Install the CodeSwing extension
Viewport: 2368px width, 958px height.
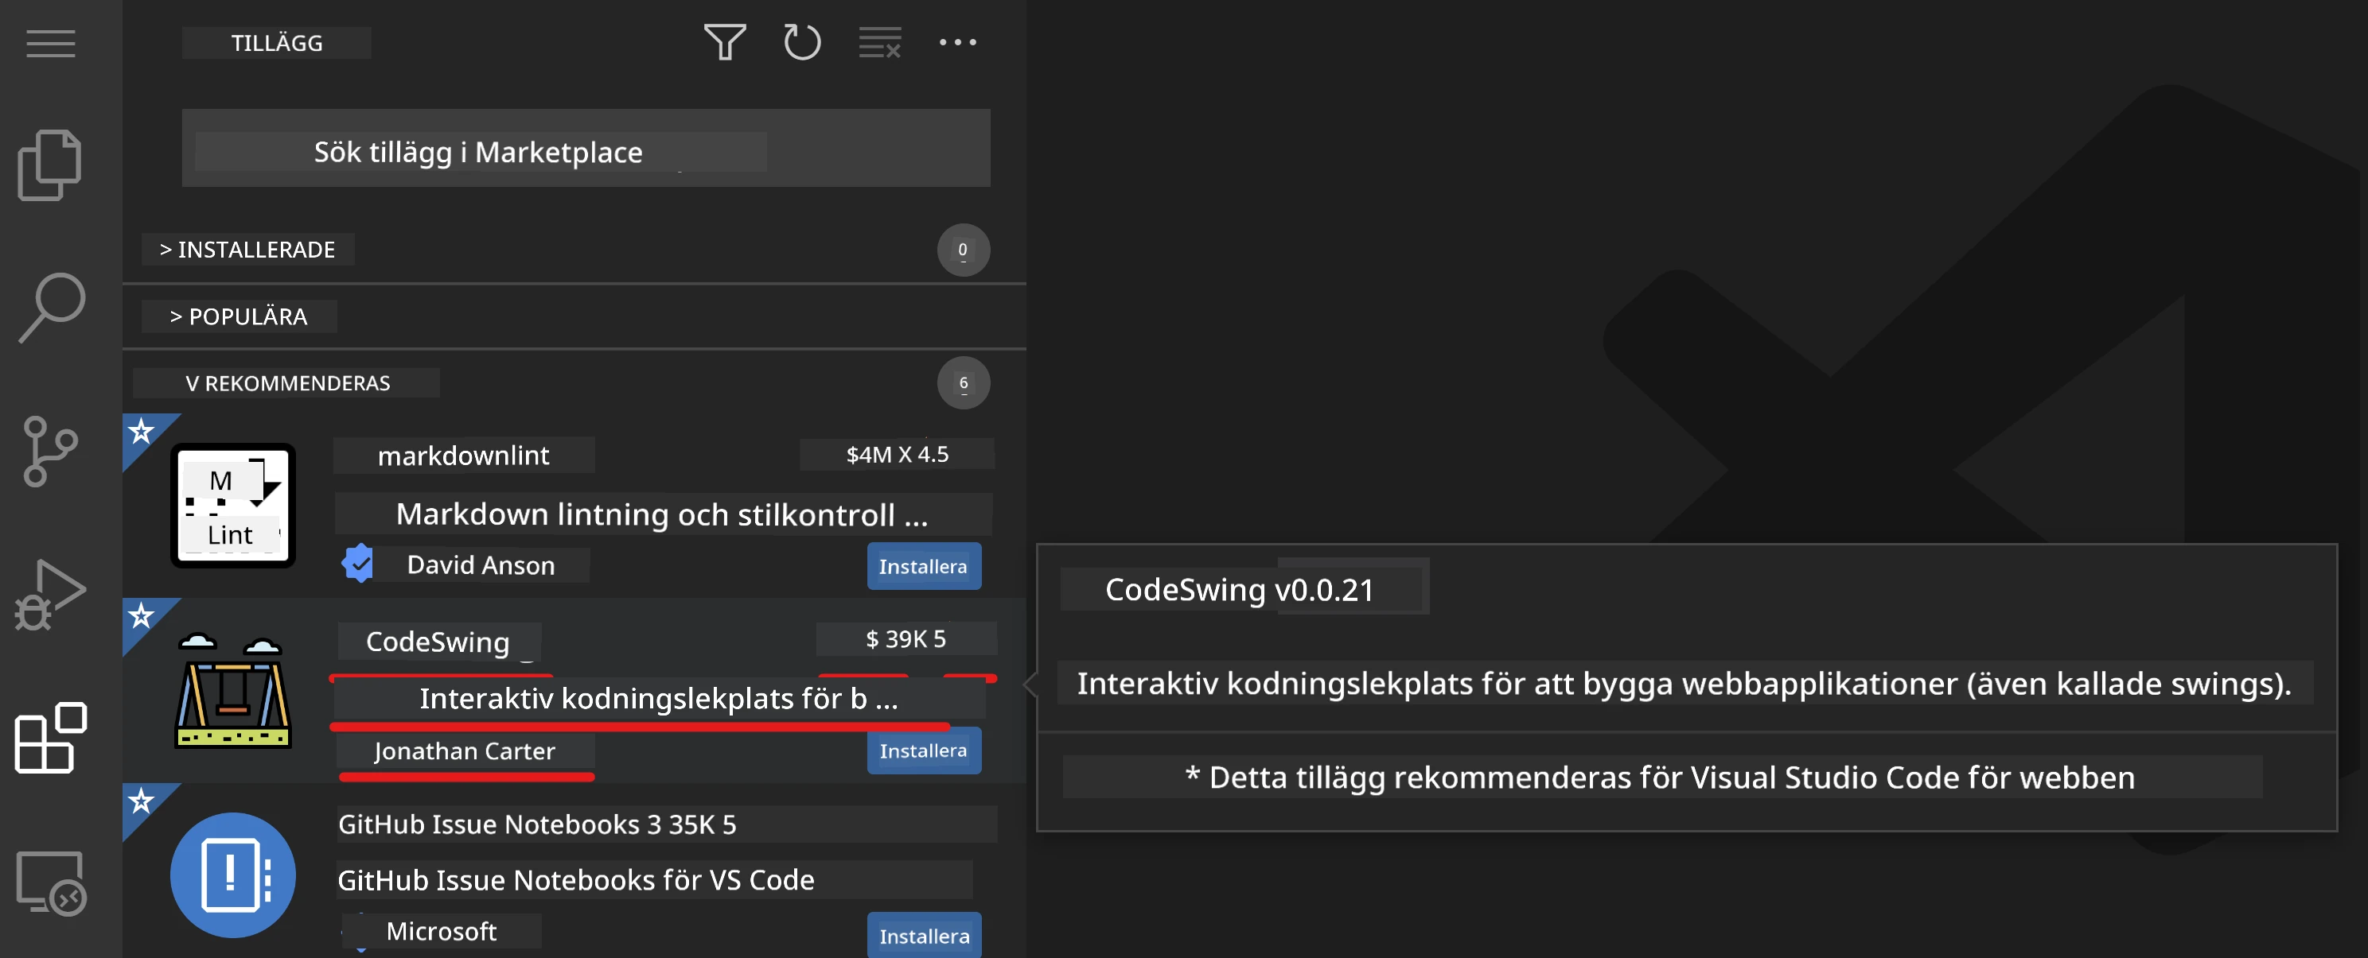[923, 750]
